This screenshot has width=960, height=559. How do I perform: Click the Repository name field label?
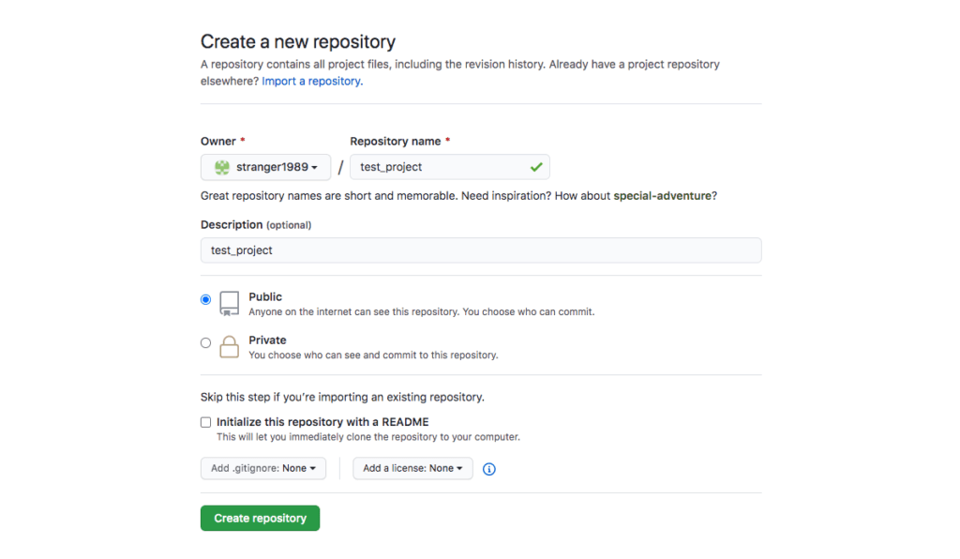(396, 142)
